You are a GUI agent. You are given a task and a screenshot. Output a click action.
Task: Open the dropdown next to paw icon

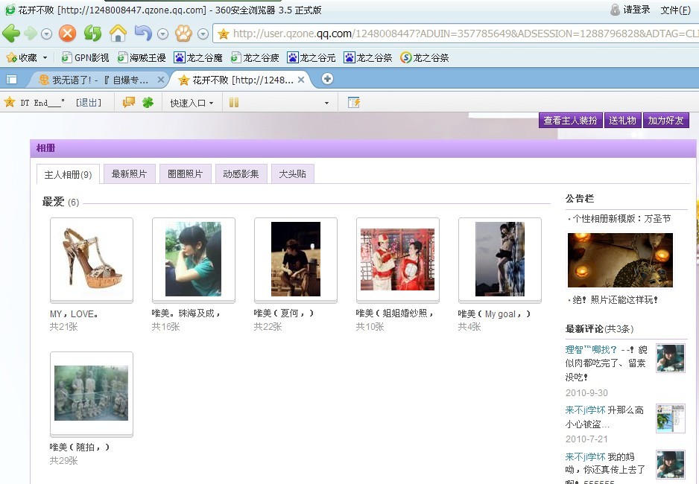point(203,34)
